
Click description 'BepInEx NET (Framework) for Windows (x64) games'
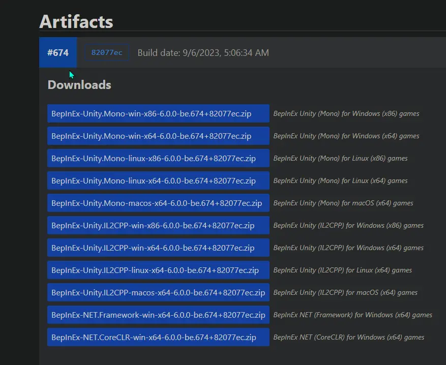pos(353,315)
